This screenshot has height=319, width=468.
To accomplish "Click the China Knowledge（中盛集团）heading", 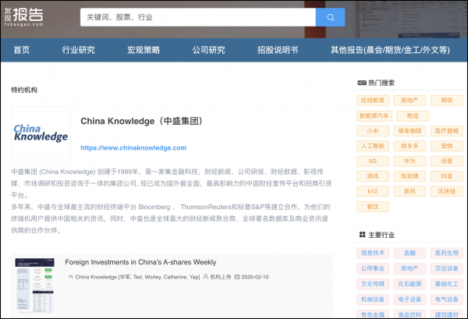I will [x=142, y=121].
